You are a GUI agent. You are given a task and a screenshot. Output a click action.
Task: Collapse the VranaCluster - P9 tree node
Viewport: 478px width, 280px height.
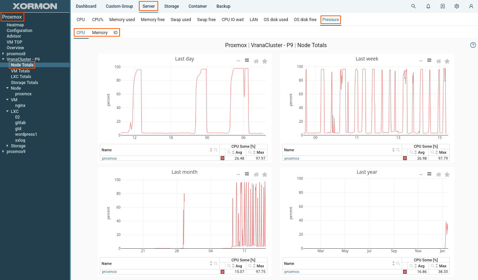click(x=4, y=59)
